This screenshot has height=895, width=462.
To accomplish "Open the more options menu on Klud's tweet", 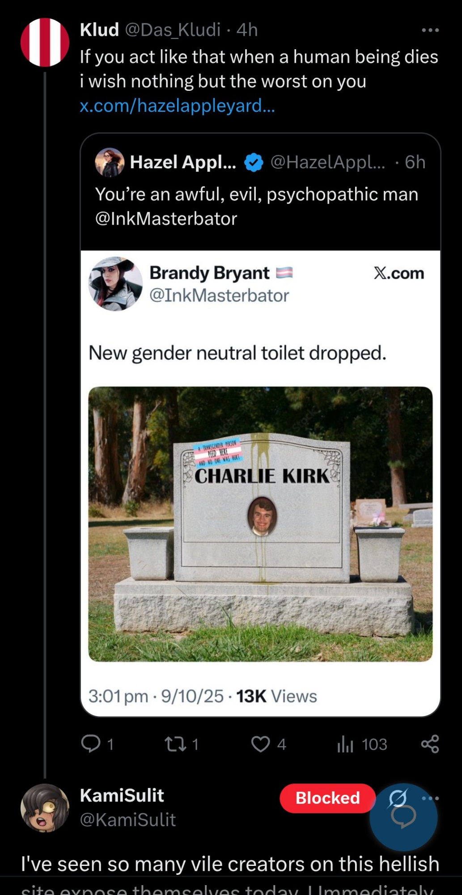I will 430,30.
